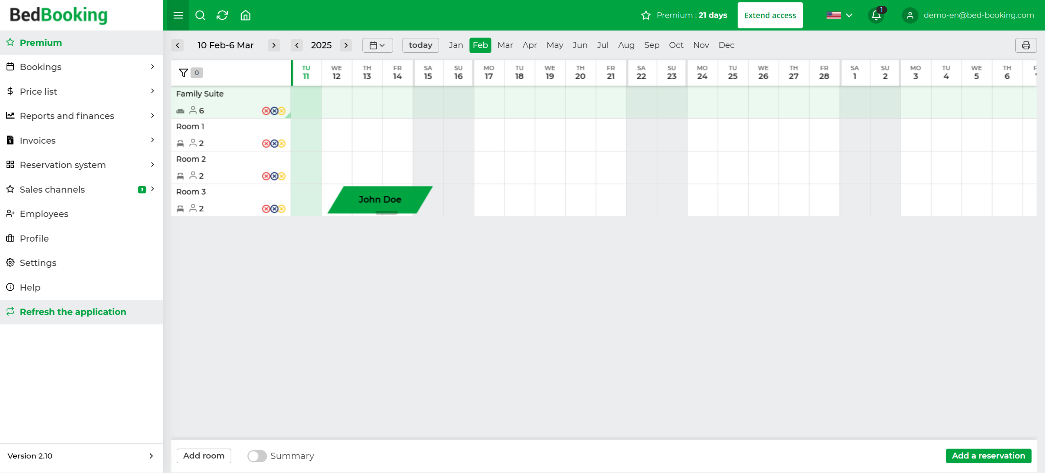This screenshot has width=1045, height=473.
Task: Open the calendar date picker dropdown
Action: 377,45
